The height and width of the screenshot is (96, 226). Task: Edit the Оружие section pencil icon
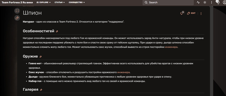[x=41, y=57]
